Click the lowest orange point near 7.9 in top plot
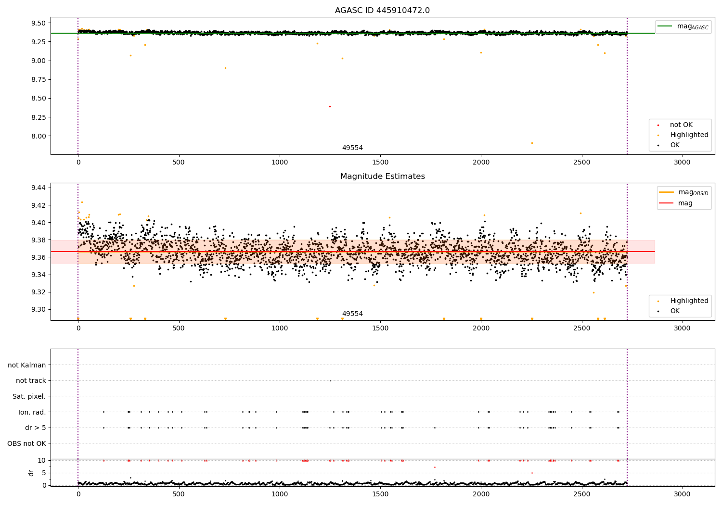 tap(532, 143)
